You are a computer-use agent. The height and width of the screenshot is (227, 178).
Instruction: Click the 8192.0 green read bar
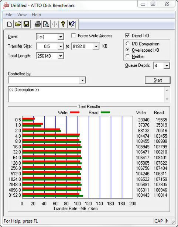(53, 196)
